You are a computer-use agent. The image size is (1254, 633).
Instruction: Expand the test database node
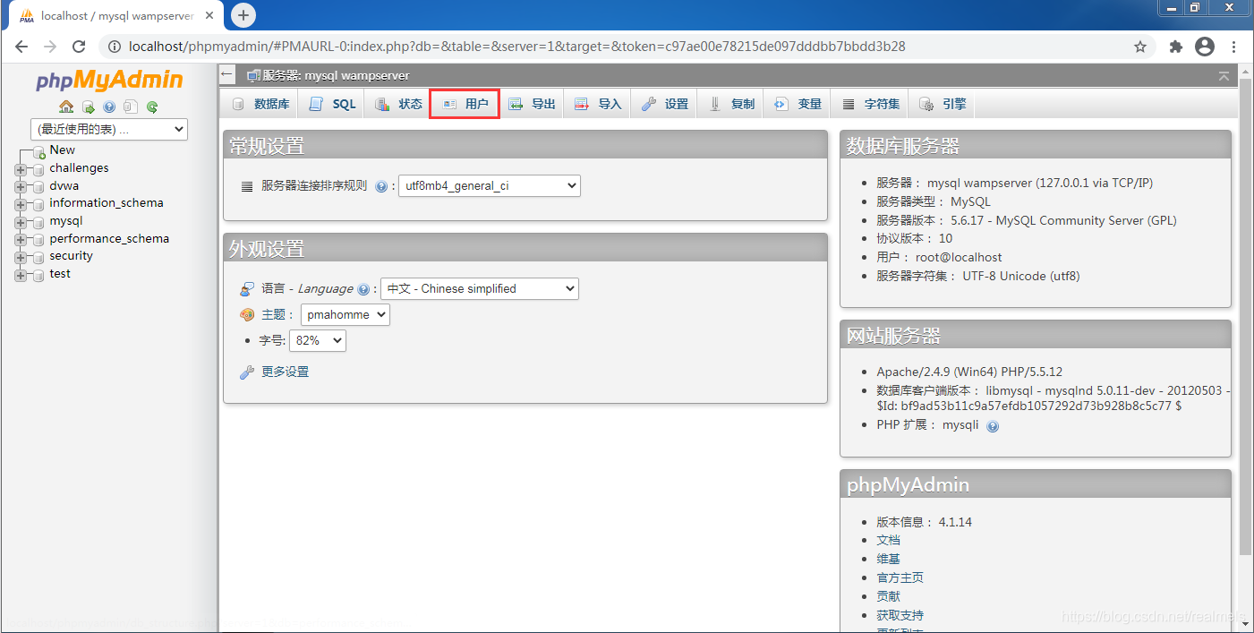click(21, 275)
